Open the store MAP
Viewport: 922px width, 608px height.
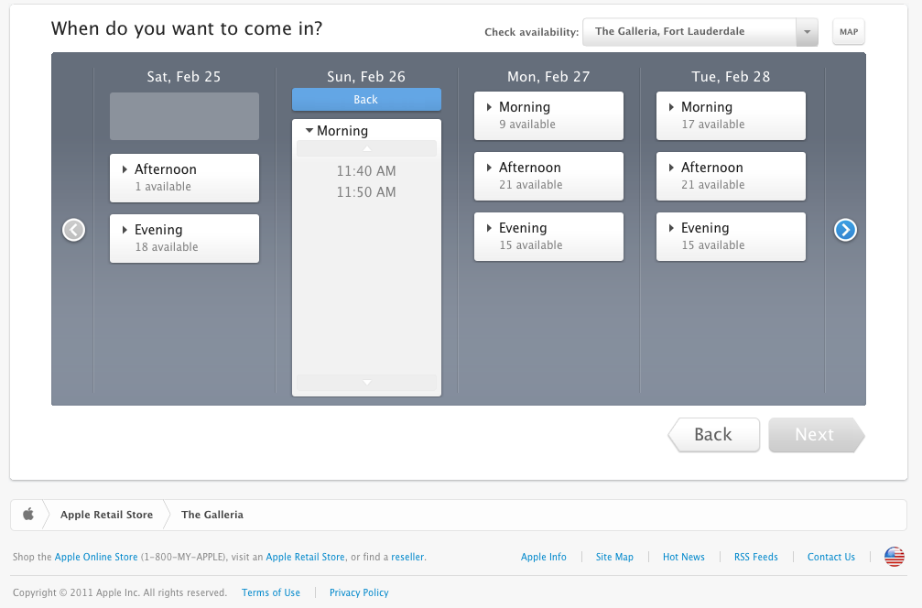(x=849, y=32)
